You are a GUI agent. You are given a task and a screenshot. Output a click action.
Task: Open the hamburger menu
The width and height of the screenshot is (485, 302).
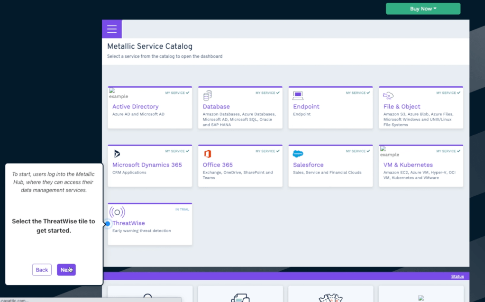112,29
